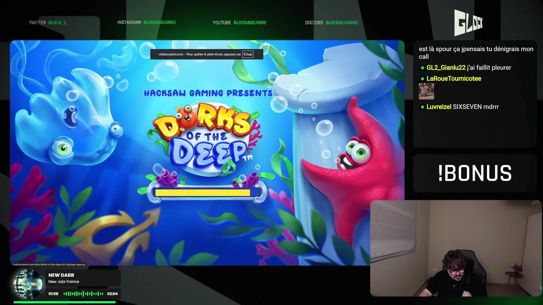Click the Échap key hint in fullscreen notice
The height and width of the screenshot is (305, 543).
pyautogui.click(x=248, y=54)
